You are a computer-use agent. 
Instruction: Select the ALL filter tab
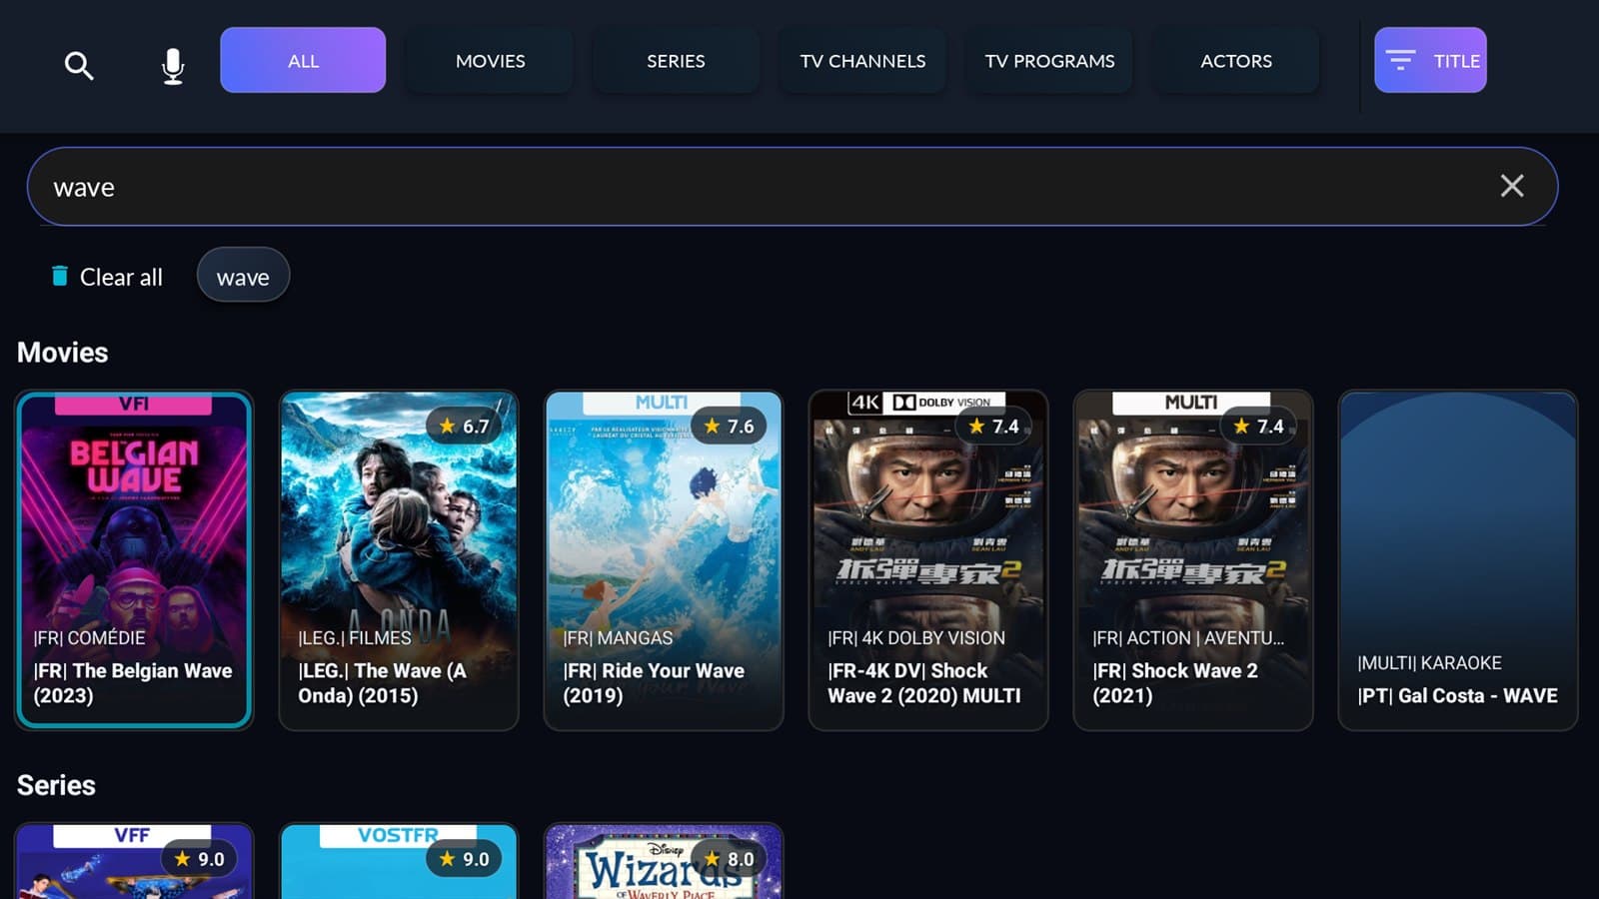point(303,61)
